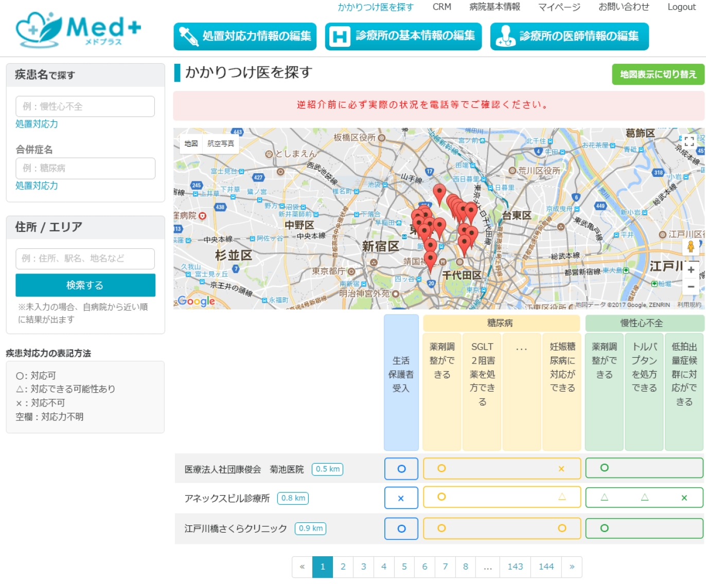
Task: Open 病院基本情報 nav item
Action: coord(495,7)
